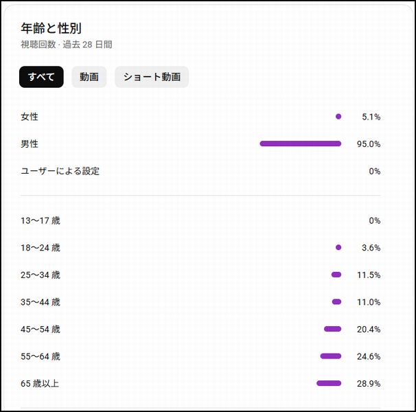Switch to the ショート動画 filter chip
Image resolution: width=416 pixels, height=412 pixels.
point(152,77)
